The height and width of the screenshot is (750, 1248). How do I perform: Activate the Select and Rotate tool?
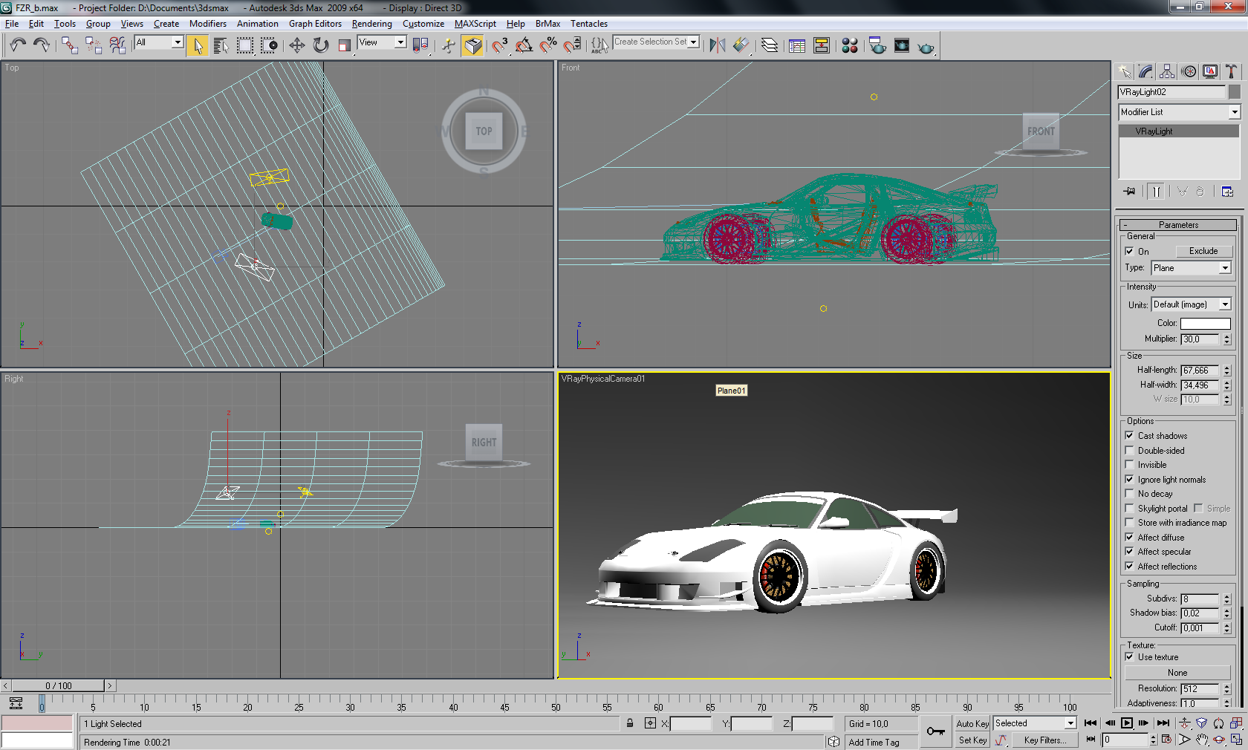point(321,46)
